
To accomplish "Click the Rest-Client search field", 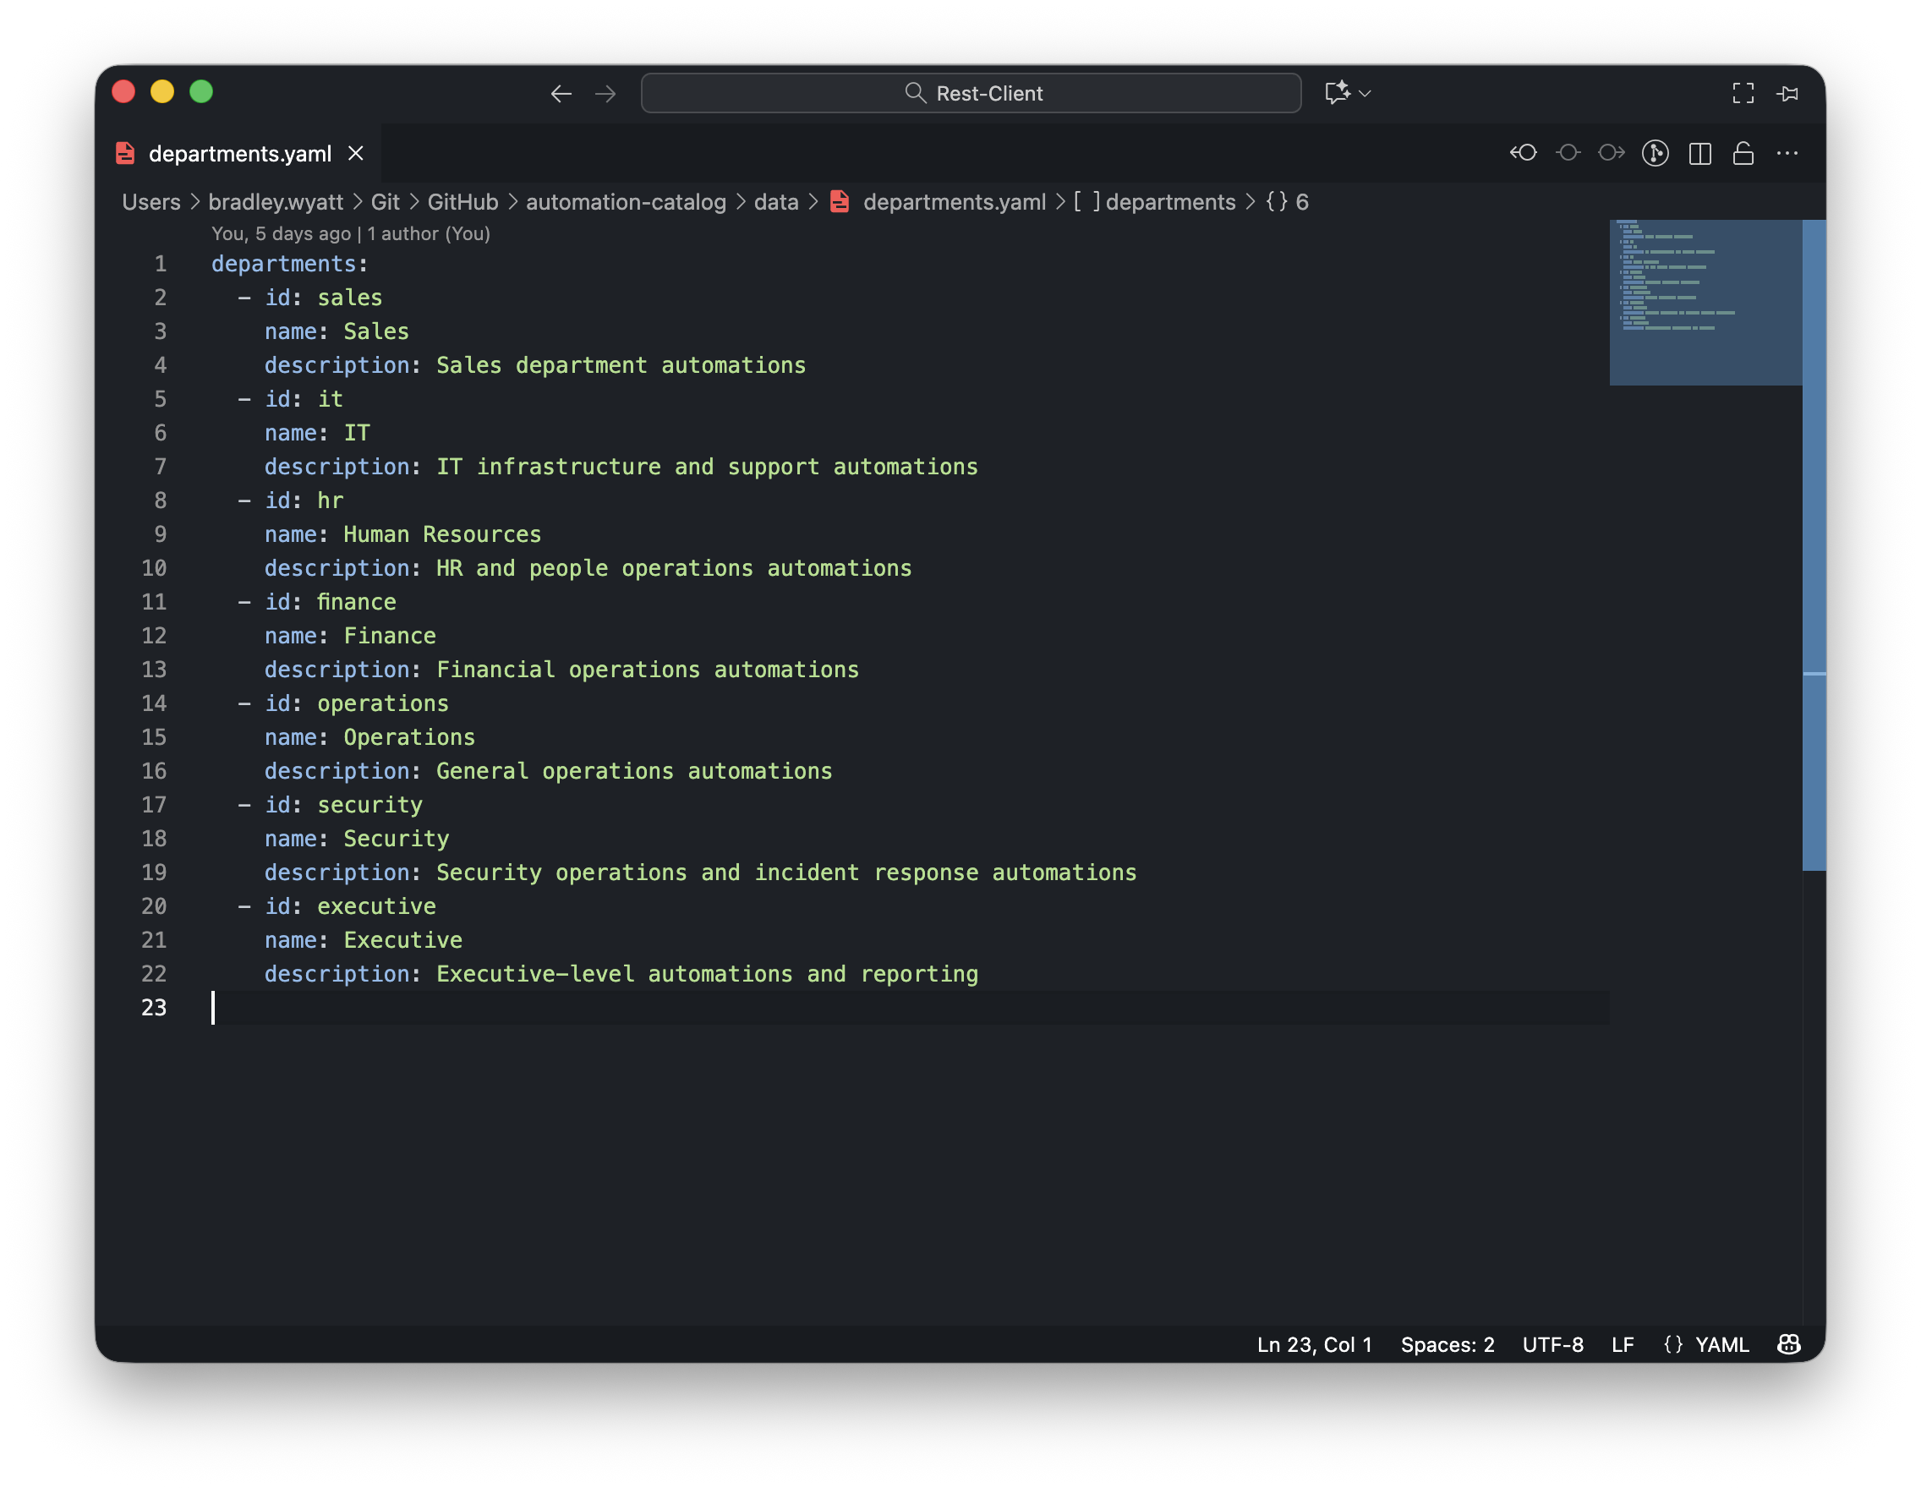I will point(971,93).
